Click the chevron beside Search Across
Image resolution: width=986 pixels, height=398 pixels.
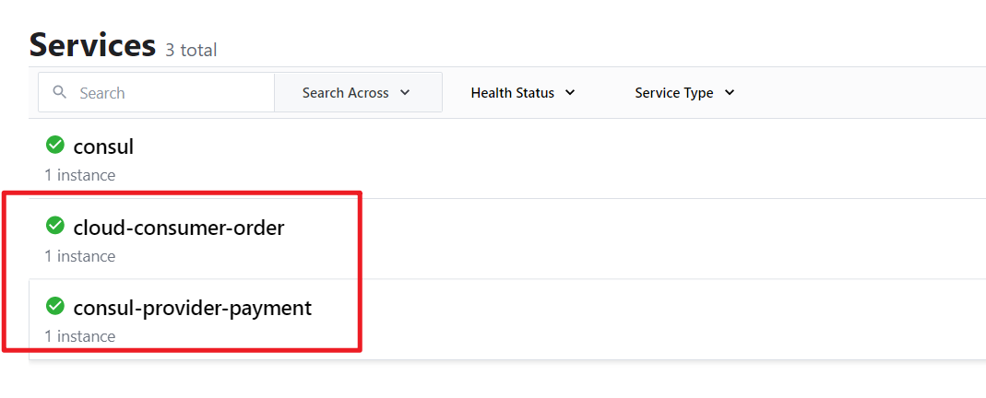pyautogui.click(x=405, y=93)
